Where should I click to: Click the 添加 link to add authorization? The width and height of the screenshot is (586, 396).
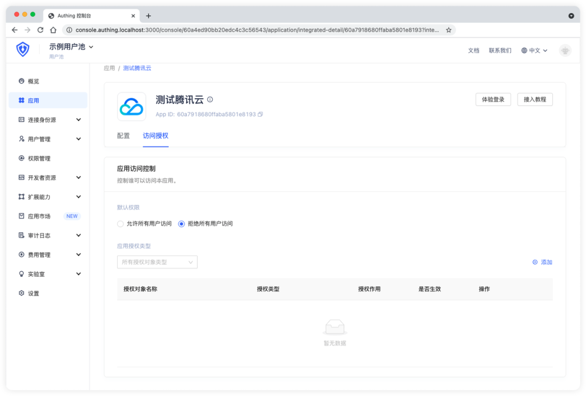tap(542, 262)
